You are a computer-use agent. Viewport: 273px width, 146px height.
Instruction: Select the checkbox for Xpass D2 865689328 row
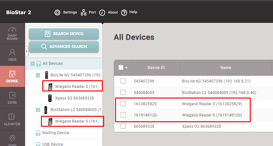coord(123,126)
